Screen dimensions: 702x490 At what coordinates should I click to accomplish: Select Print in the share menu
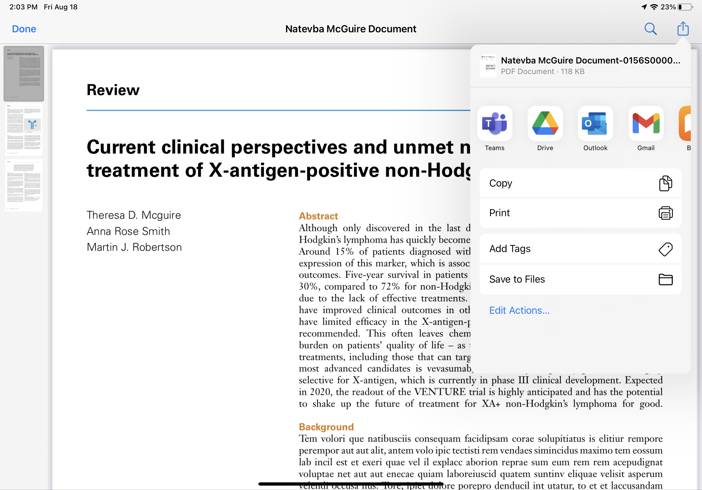coord(499,213)
